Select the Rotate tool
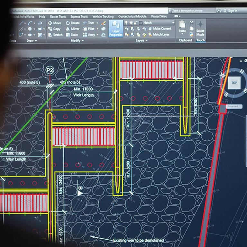This screenshot has height=247, width=247. click(73, 23)
